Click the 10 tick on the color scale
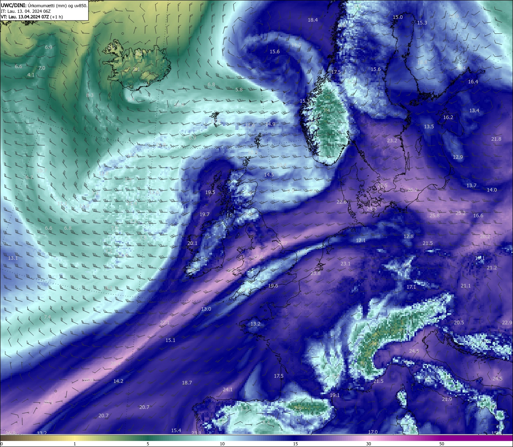Screen dimensions: 513x447 pyautogui.click(x=222, y=444)
